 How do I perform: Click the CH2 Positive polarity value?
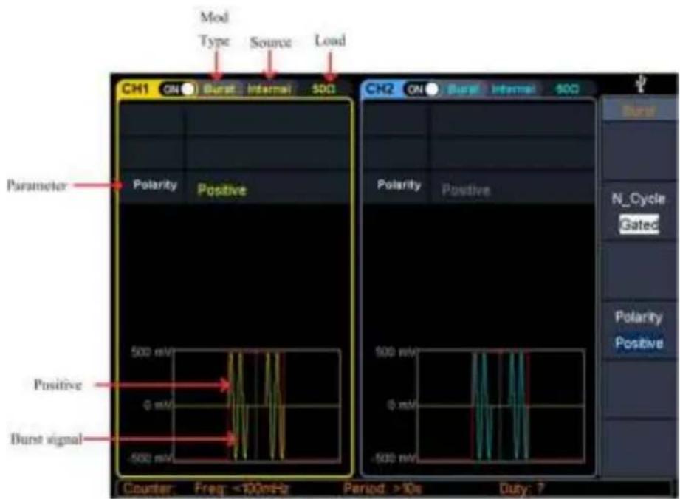pyautogui.click(x=466, y=190)
